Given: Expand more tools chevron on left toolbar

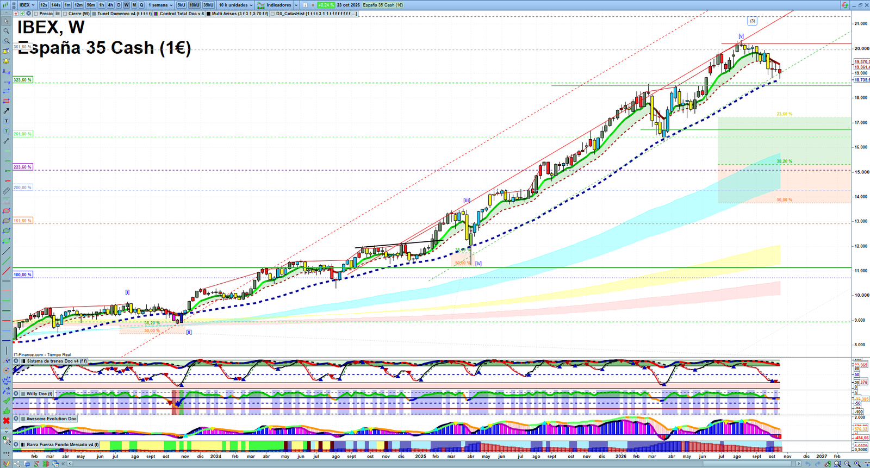Looking at the screenshot, I should [x=6, y=431].
